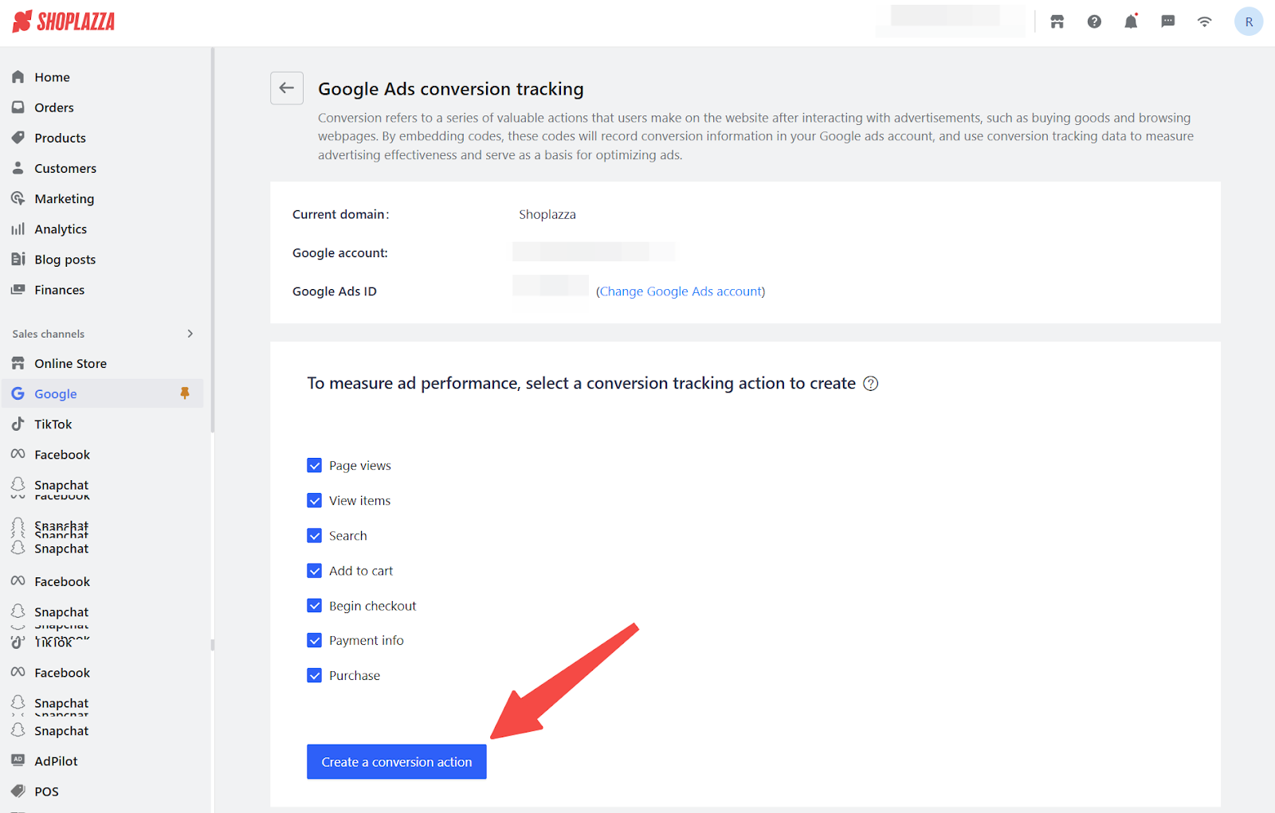Click the 'Shoplazza' domain value
1275x813 pixels.
[547, 214]
